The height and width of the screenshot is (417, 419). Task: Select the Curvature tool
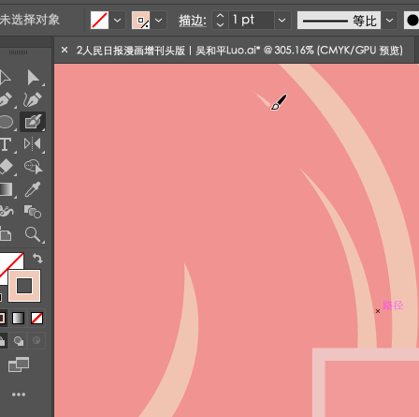33,99
